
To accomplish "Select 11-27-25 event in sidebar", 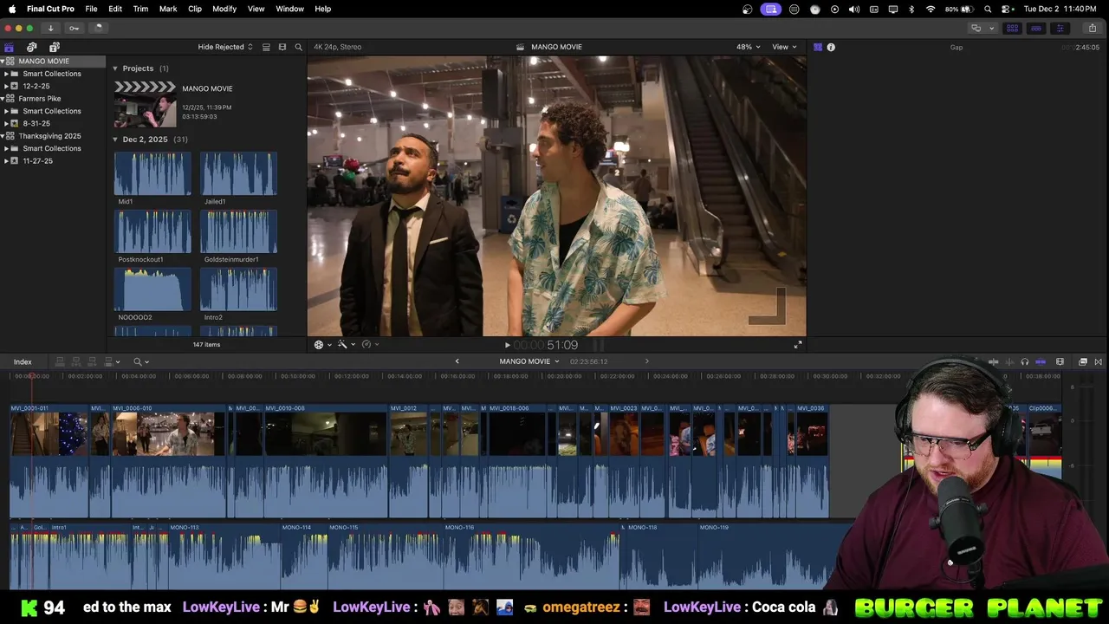I will [x=37, y=161].
